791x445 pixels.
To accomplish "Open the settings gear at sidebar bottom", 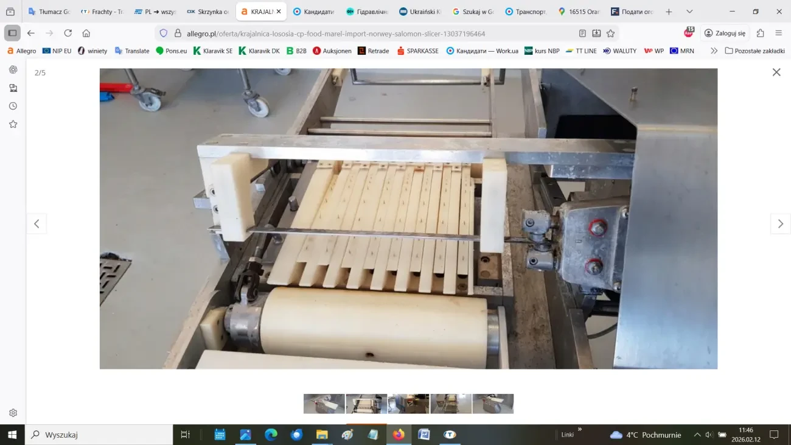I will (x=13, y=412).
